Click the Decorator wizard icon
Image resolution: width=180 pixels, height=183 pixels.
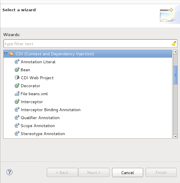click(x=17, y=85)
